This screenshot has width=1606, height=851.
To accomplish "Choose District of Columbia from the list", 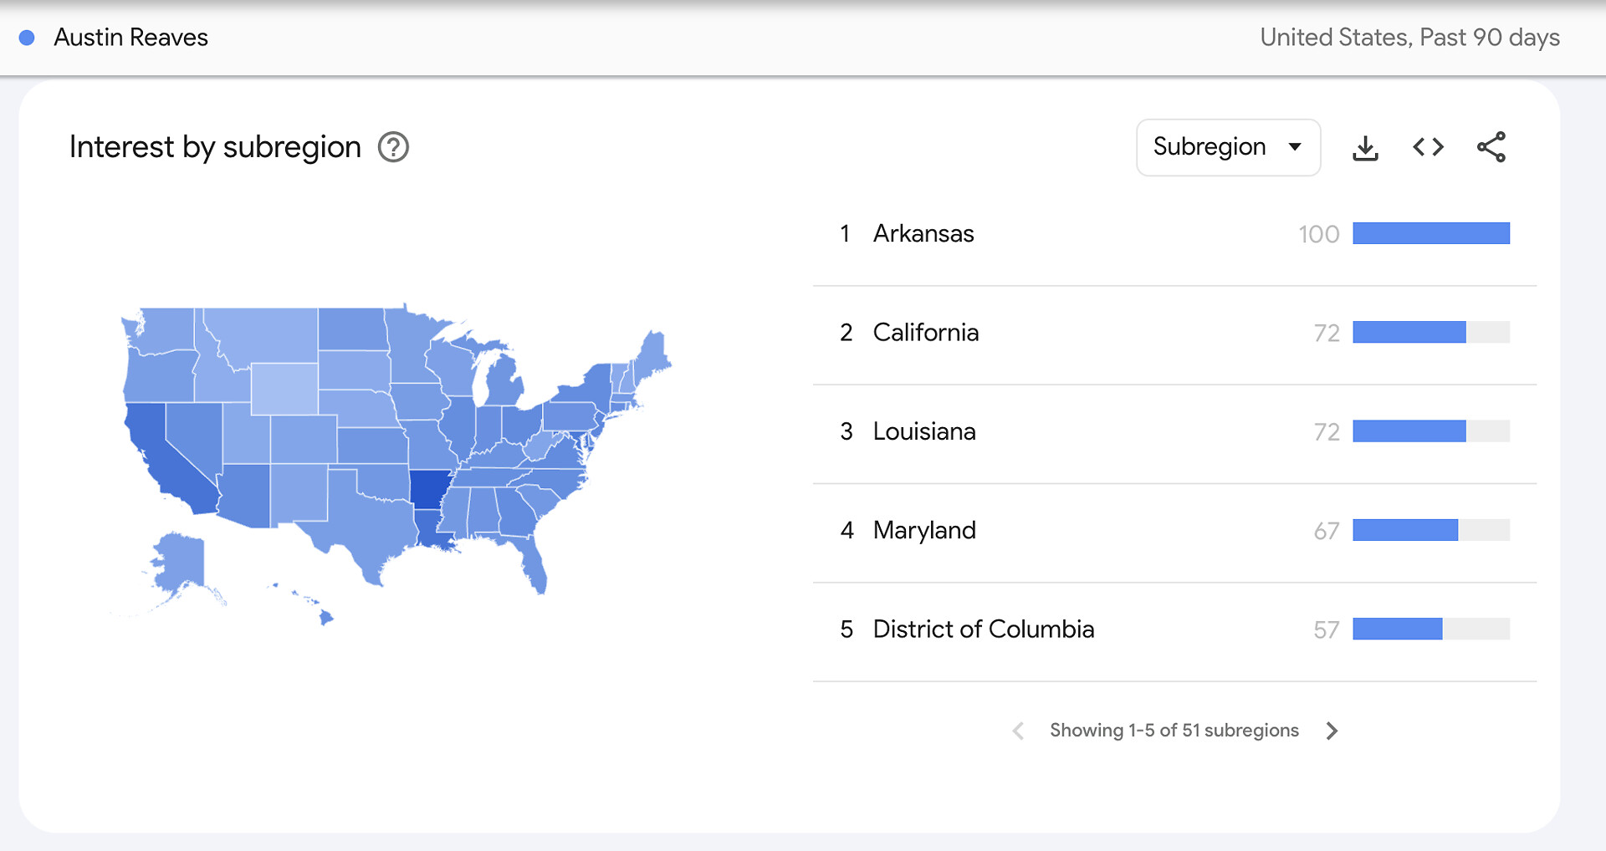I will pos(983,629).
